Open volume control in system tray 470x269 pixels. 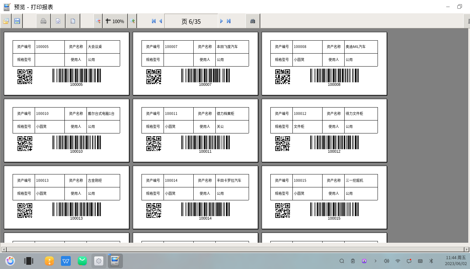click(387, 261)
